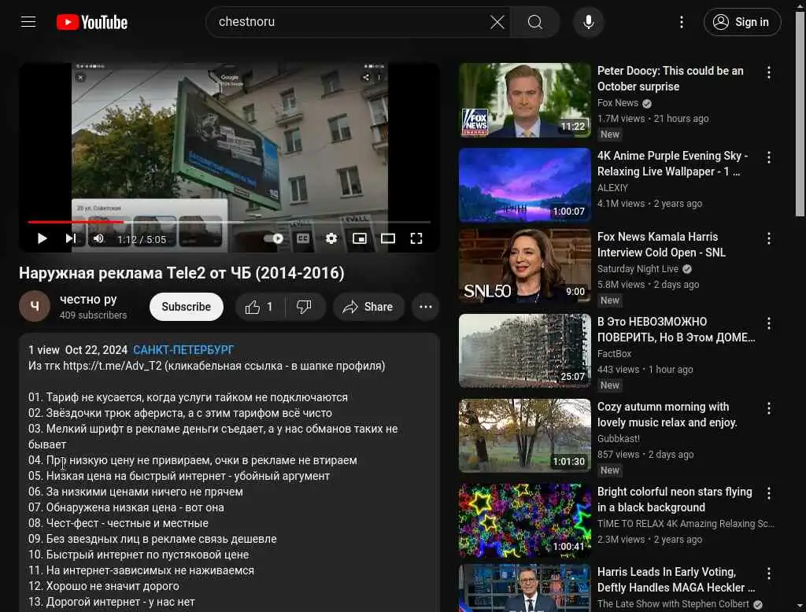
Task: Seek on the red video progress bar
Action: pyautogui.click(x=229, y=222)
